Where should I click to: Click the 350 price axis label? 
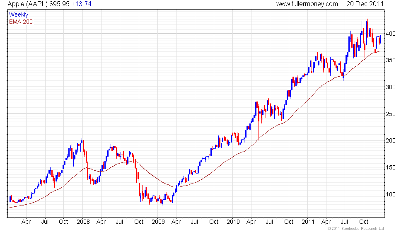click(x=390, y=60)
